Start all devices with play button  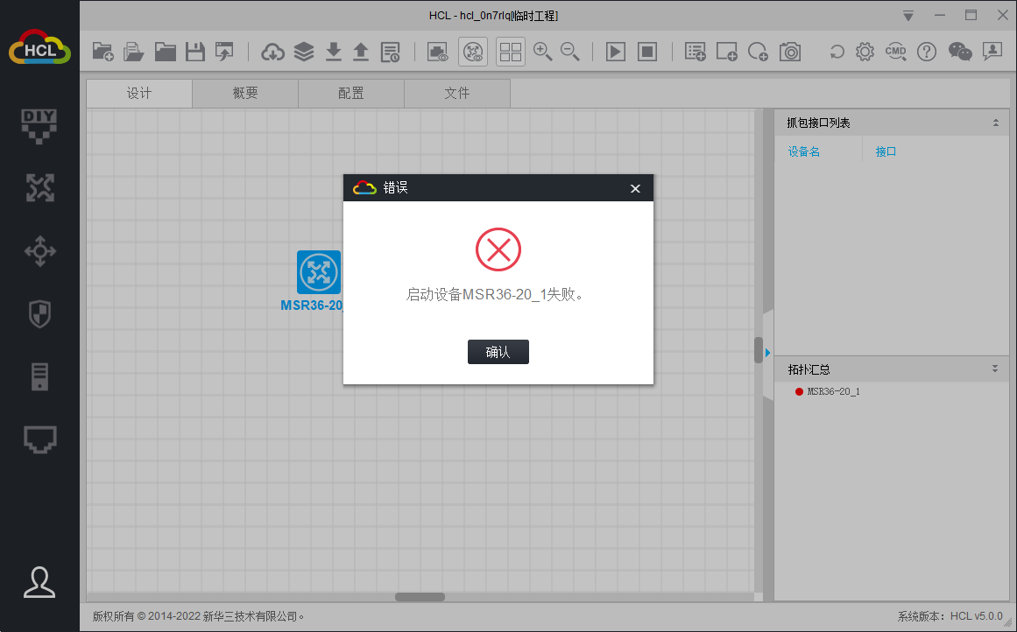[616, 52]
